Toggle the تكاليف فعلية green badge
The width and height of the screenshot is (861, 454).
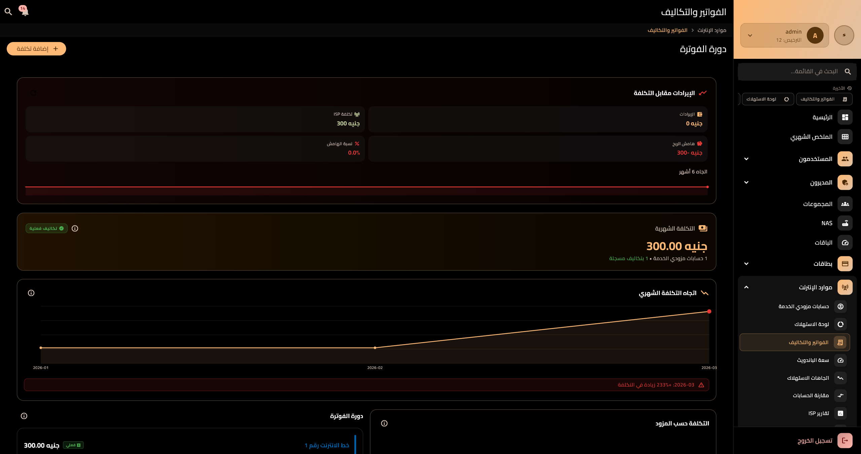tap(47, 229)
